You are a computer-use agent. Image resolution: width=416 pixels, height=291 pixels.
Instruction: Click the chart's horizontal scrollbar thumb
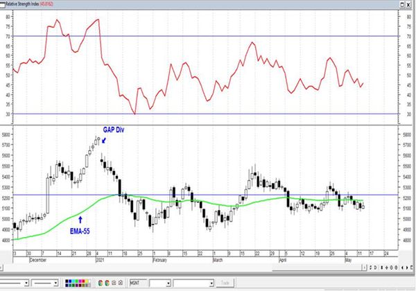[x=318, y=269]
